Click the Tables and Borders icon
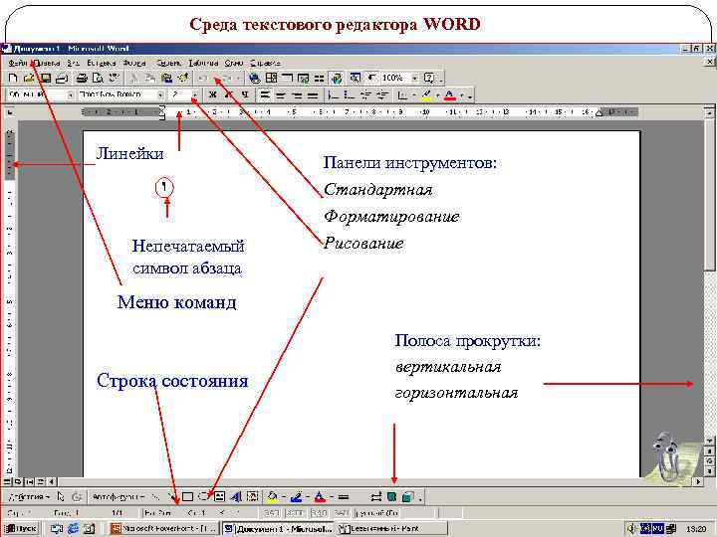Screen dimensions: 717x537 (x=271, y=79)
